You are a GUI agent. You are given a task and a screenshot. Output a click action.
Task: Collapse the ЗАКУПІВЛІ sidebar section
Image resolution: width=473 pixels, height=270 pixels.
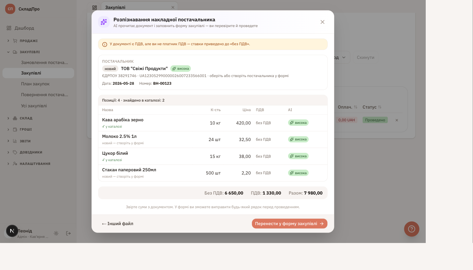(x=38, y=52)
